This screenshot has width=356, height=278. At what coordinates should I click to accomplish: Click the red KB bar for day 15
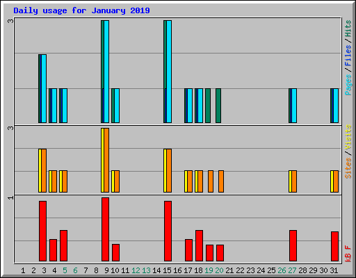tap(168, 231)
